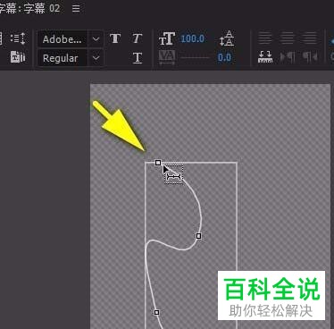Align text right
Viewport: 334px width, 329px height.
(310, 38)
